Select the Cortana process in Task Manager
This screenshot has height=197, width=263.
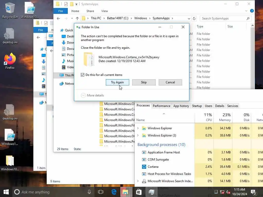(x=153, y=167)
